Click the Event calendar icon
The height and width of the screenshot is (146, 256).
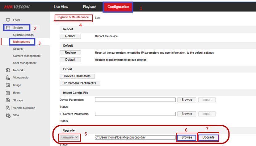point(8,93)
